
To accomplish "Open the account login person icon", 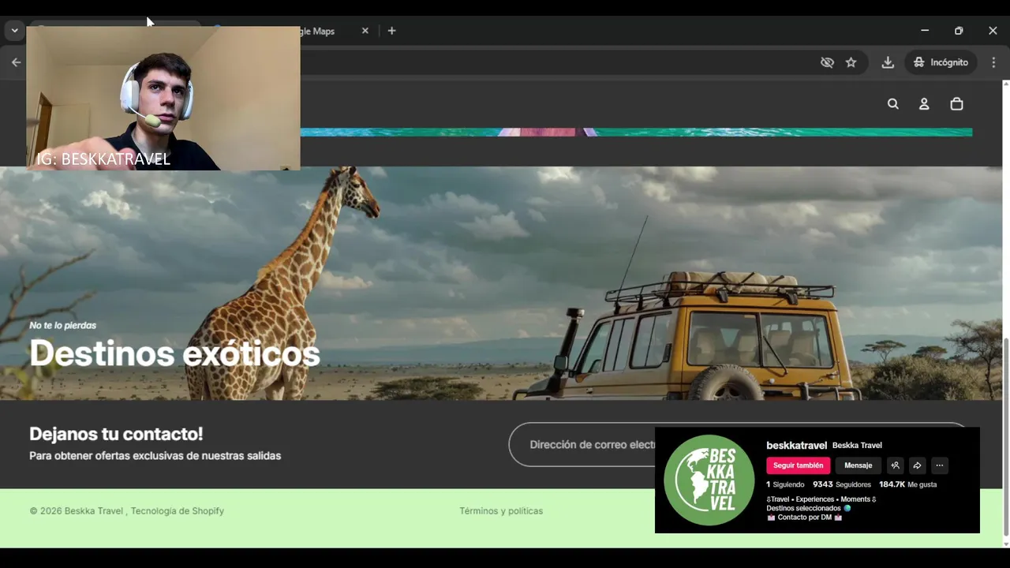I will point(924,104).
